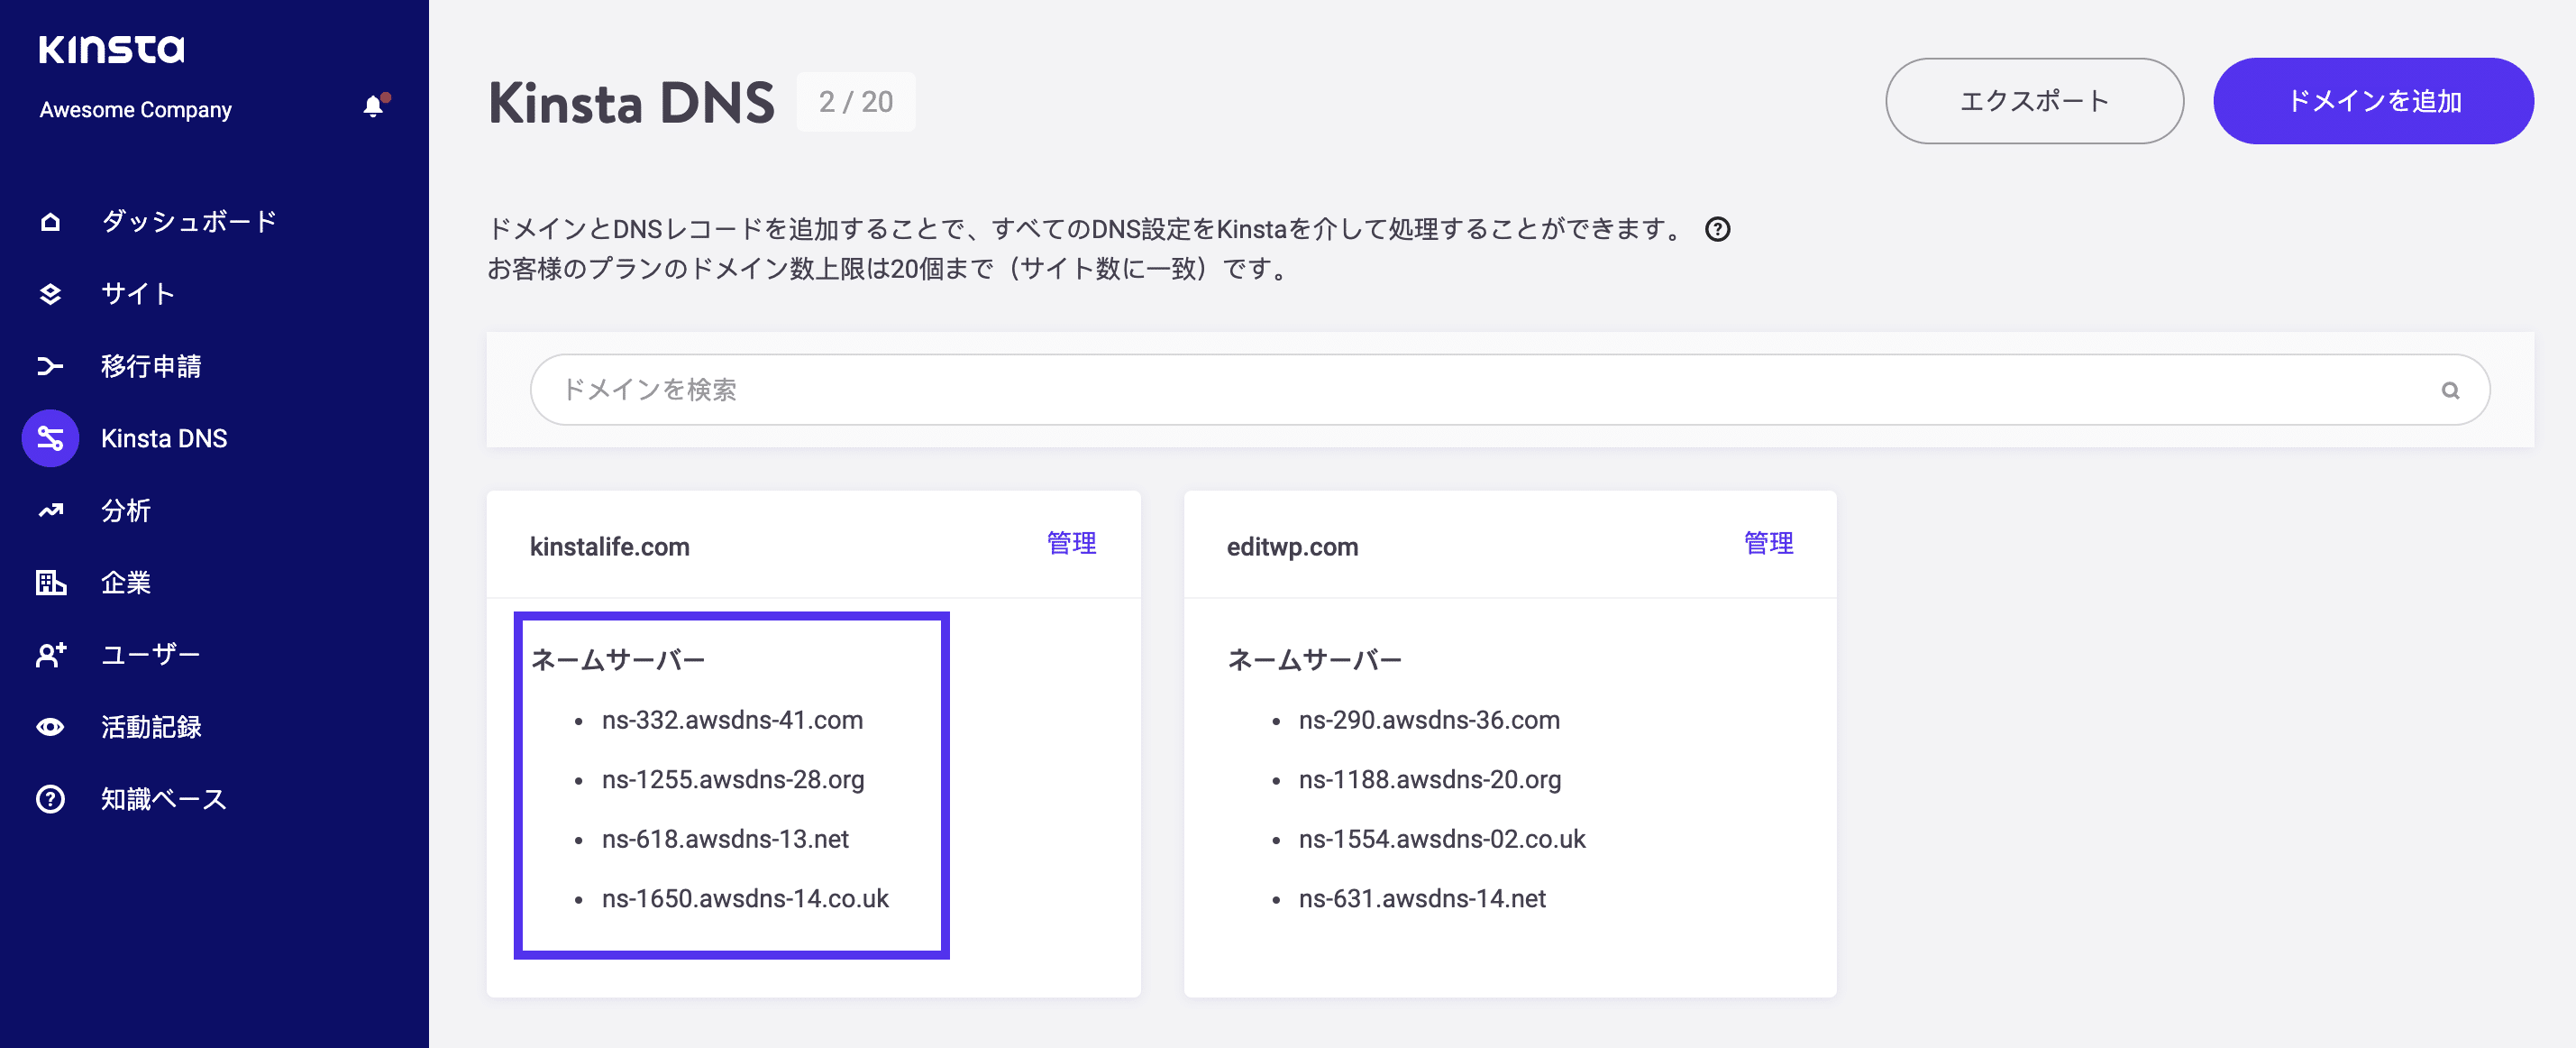Open 活動記録 menu item
Viewport: 2576px width, 1048px height.
(x=151, y=727)
